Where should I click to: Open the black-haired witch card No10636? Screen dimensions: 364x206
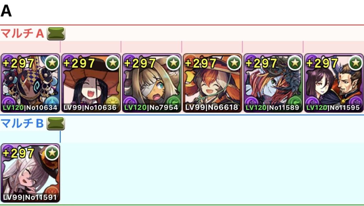click(91, 83)
